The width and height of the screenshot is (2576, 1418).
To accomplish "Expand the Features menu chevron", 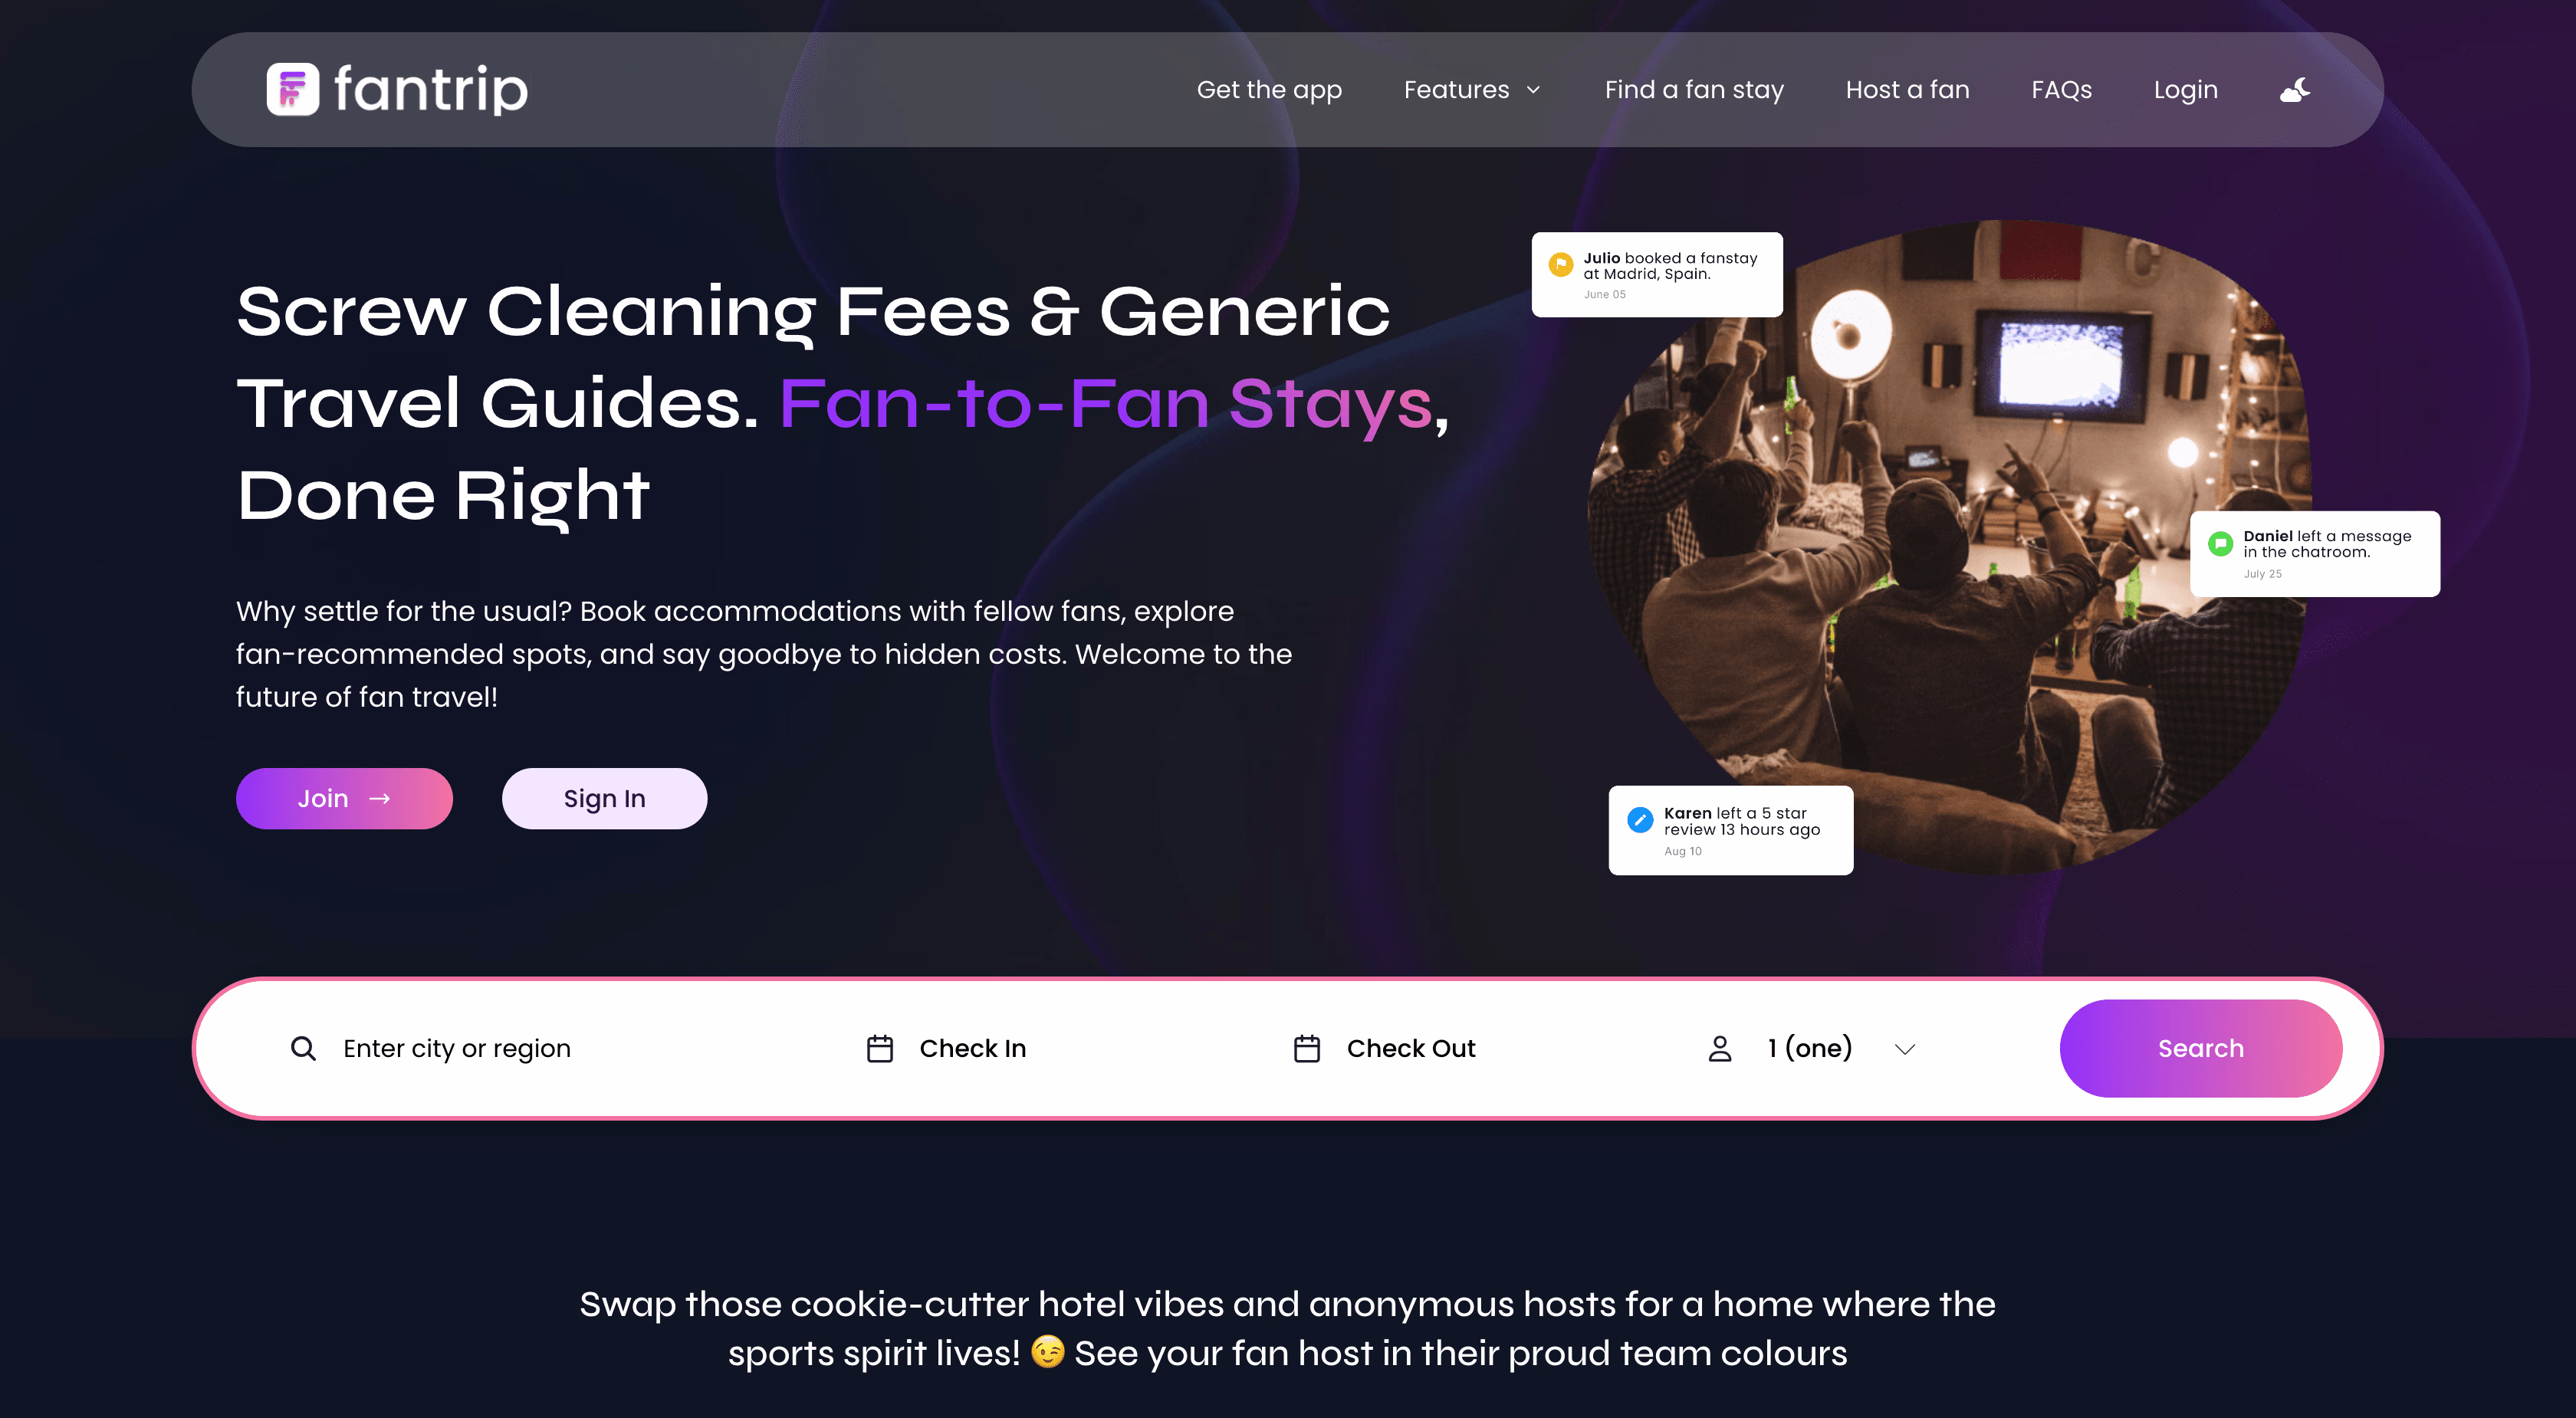I will [x=1533, y=90].
